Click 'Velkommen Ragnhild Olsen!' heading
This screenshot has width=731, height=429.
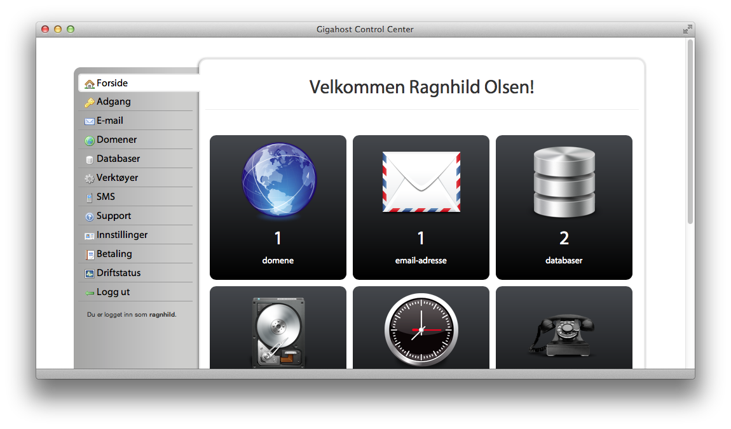click(422, 87)
